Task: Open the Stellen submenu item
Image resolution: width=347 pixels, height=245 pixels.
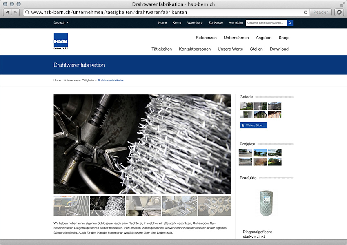Action: click(x=256, y=49)
